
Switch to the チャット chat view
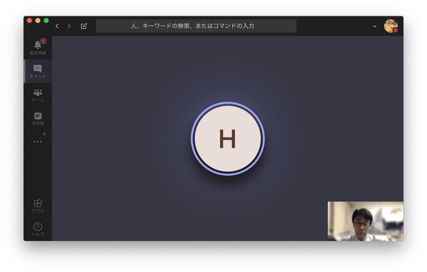pyautogui.click(x=38, y=71)
